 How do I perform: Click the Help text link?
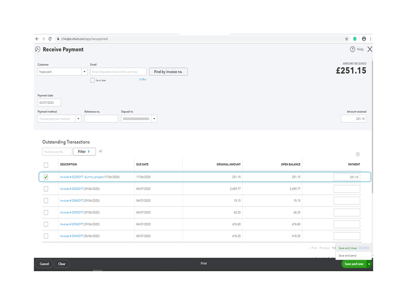pyautogui.click(x=360, y=49)
